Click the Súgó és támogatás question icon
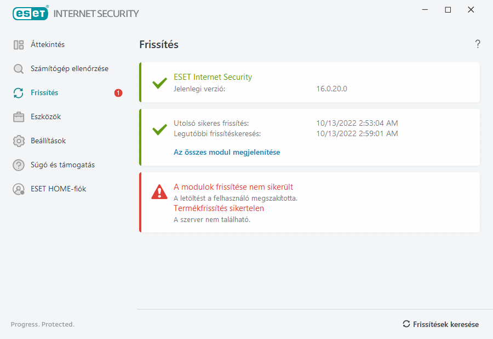 [19, 165]
